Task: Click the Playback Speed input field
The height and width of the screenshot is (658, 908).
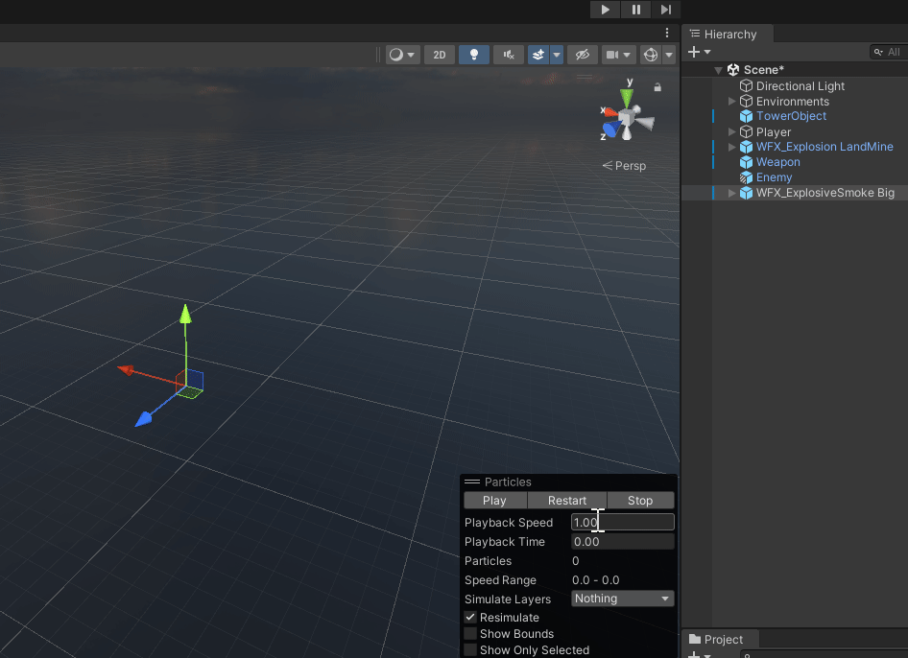Action: click(623, 522)
